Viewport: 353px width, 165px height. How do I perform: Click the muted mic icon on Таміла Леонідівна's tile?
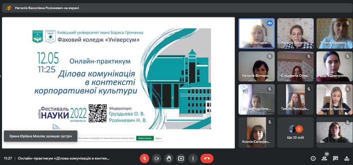pyautogui.click(x=309, y=89)
